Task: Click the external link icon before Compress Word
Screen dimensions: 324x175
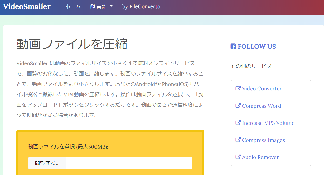Action: tap(238, 106)
